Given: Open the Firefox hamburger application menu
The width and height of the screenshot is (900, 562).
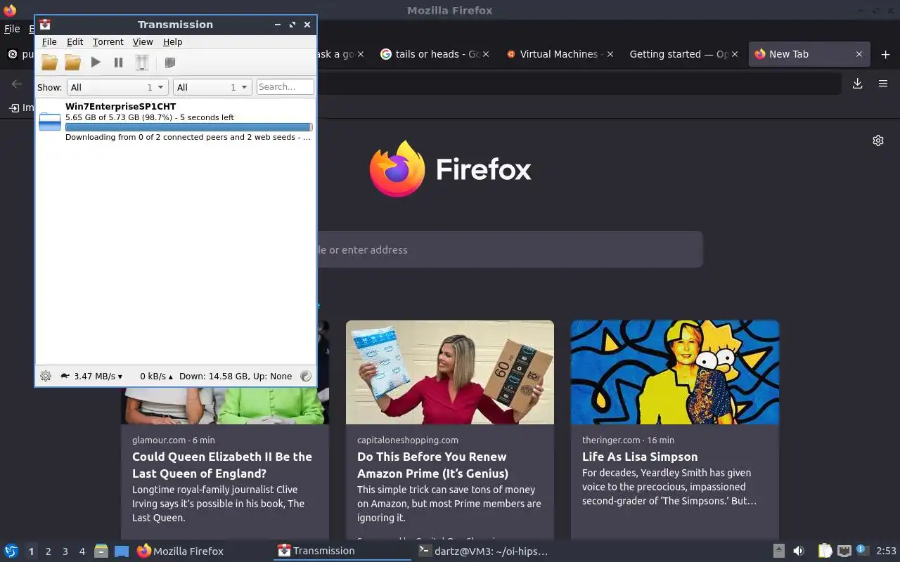Looking at the screenshot, I should pyautogui.click(x=883, y=84).
